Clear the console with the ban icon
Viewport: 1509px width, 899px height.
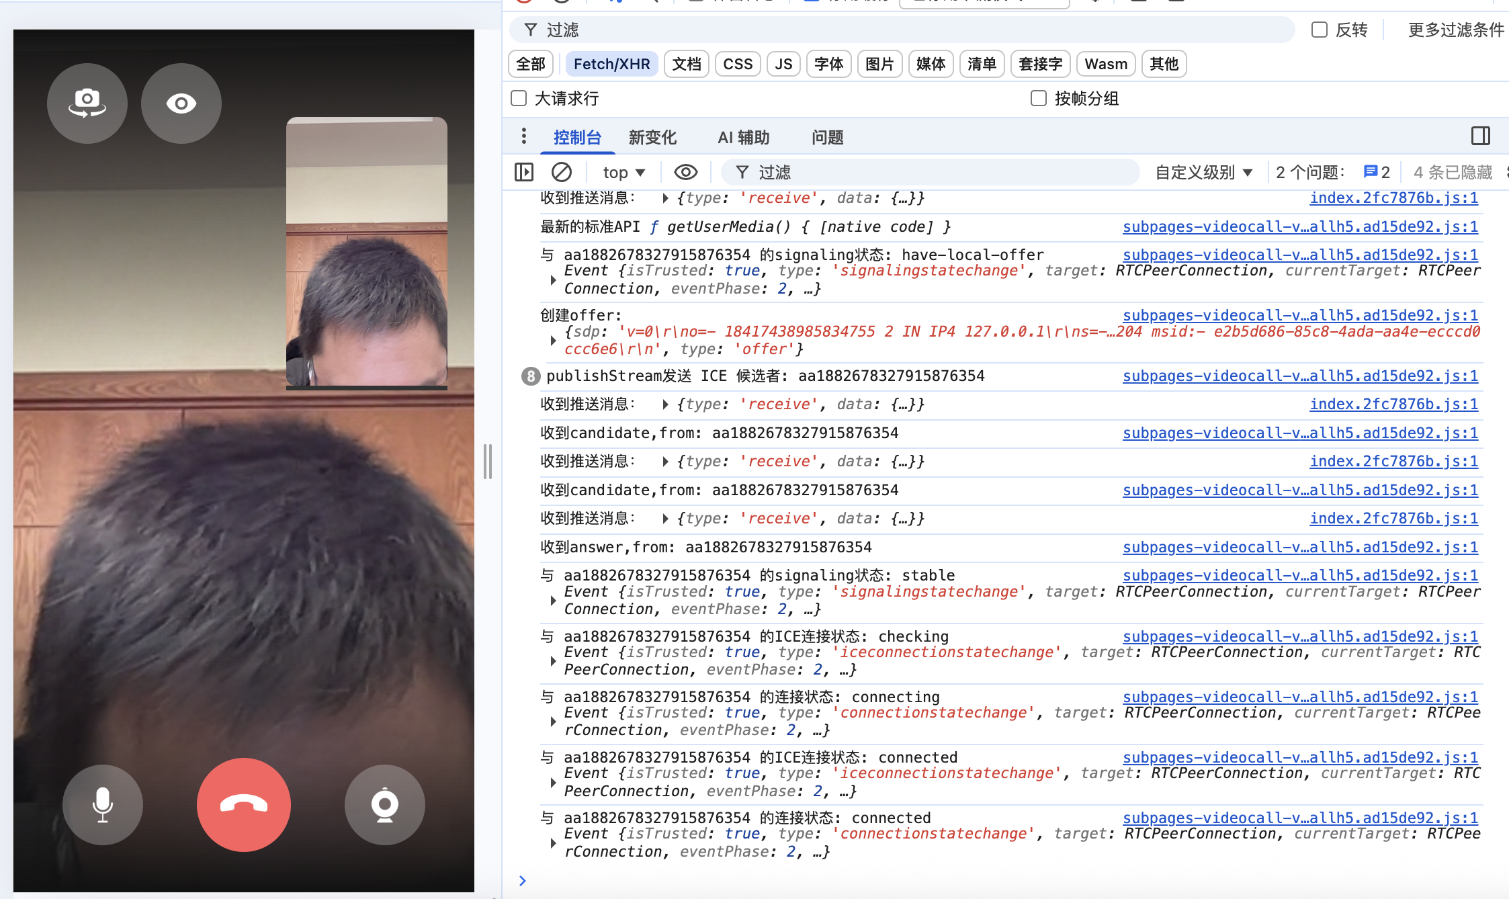[x=562, y=173]
